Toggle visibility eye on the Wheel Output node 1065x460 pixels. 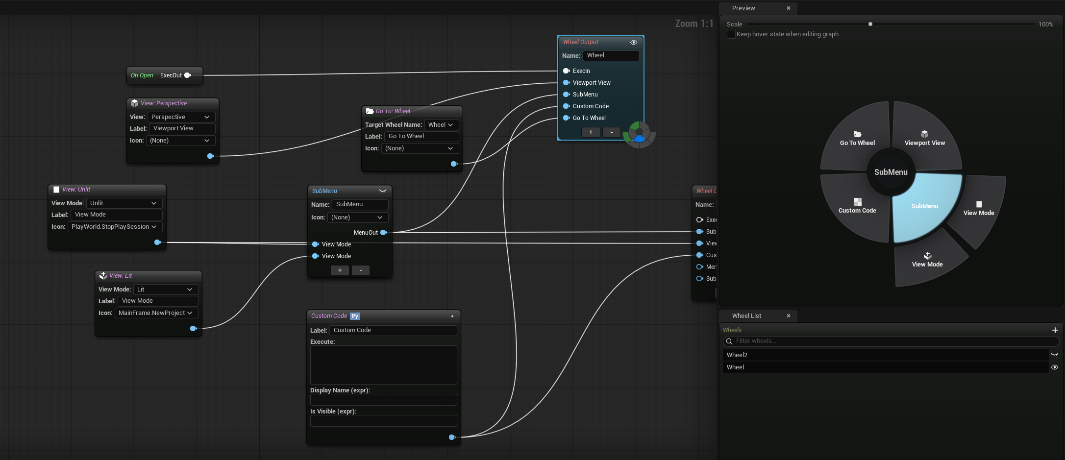[634, 42]
